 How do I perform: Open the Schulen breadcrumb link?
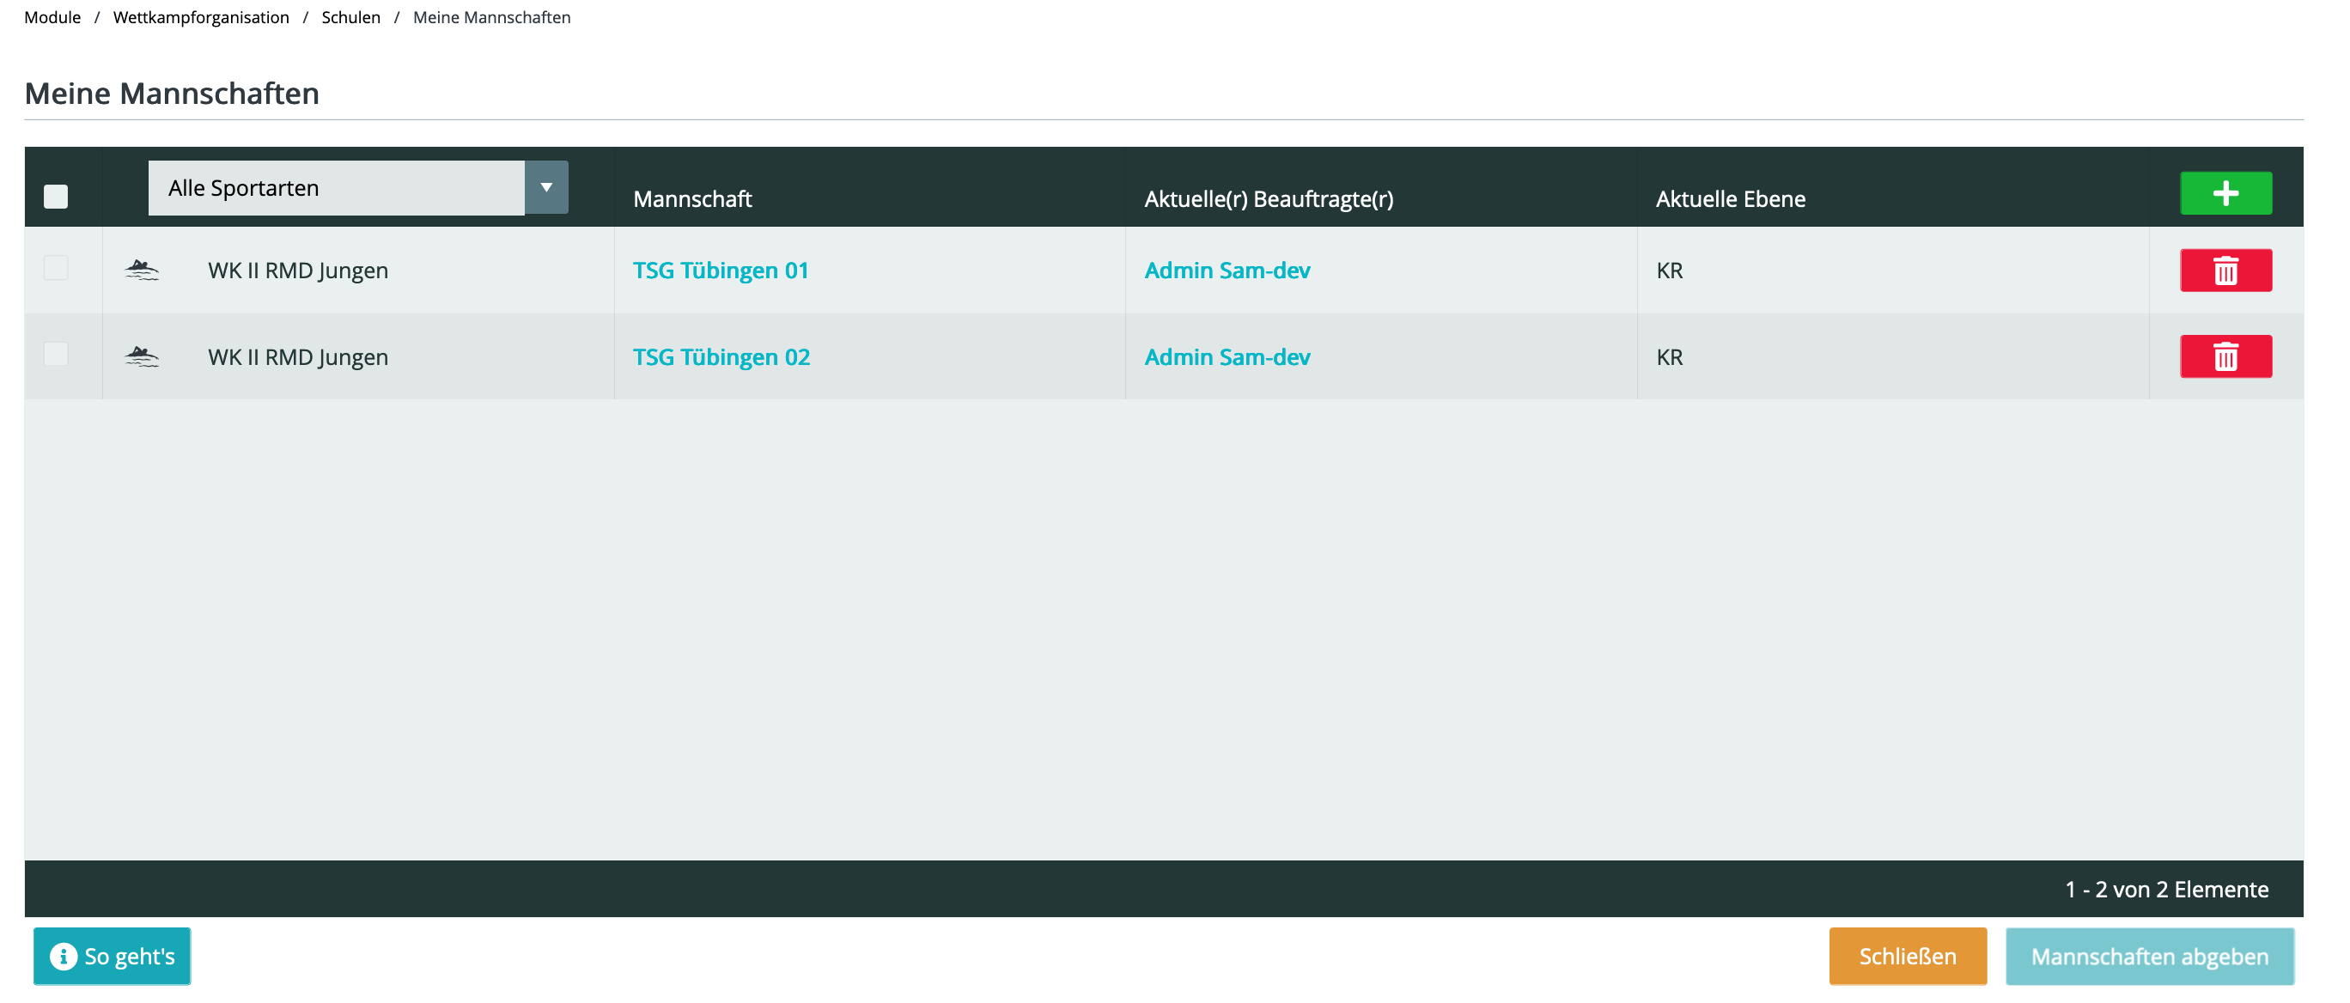350,17
